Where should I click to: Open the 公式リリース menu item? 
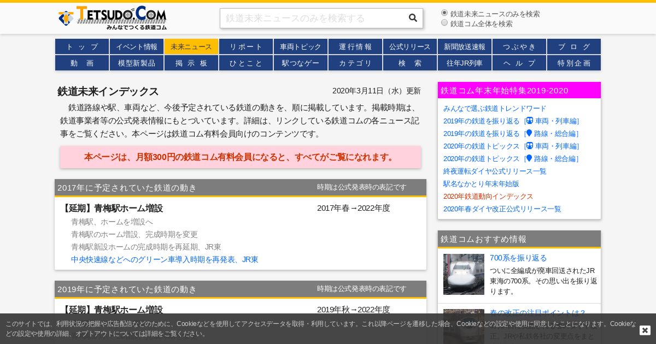click(x=410, y=46)
